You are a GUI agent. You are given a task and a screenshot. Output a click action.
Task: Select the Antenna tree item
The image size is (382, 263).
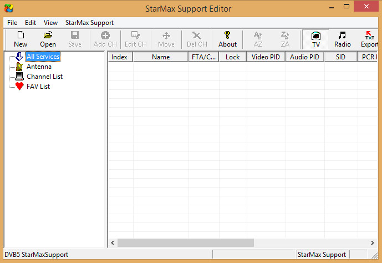(39, 67)
